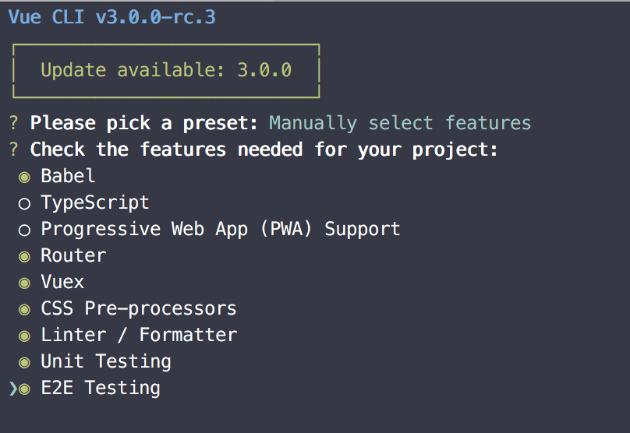
Task: Click the Vuex option label
Action: tap(62, 282)
